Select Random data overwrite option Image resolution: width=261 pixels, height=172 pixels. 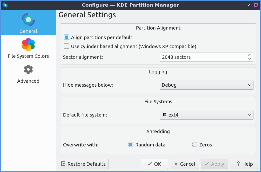(x=131, y=145)
